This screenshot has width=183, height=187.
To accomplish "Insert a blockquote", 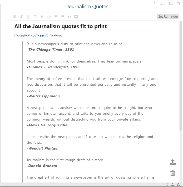I will tap(69, 17).
